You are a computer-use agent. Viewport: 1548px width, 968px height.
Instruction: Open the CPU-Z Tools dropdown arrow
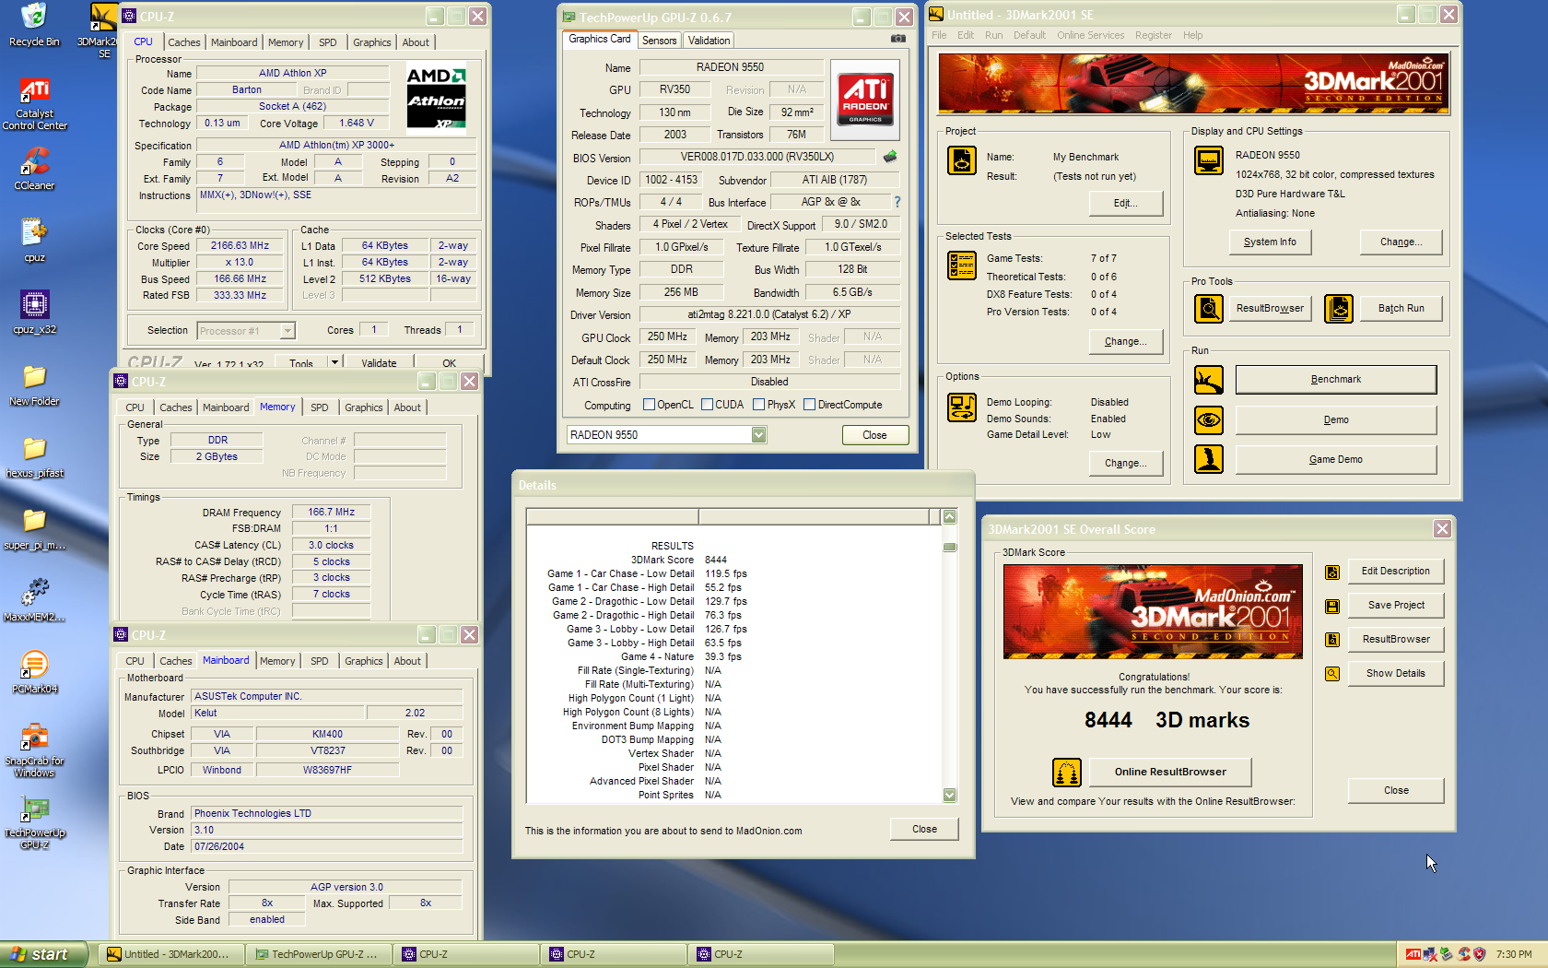click(334, 362)
